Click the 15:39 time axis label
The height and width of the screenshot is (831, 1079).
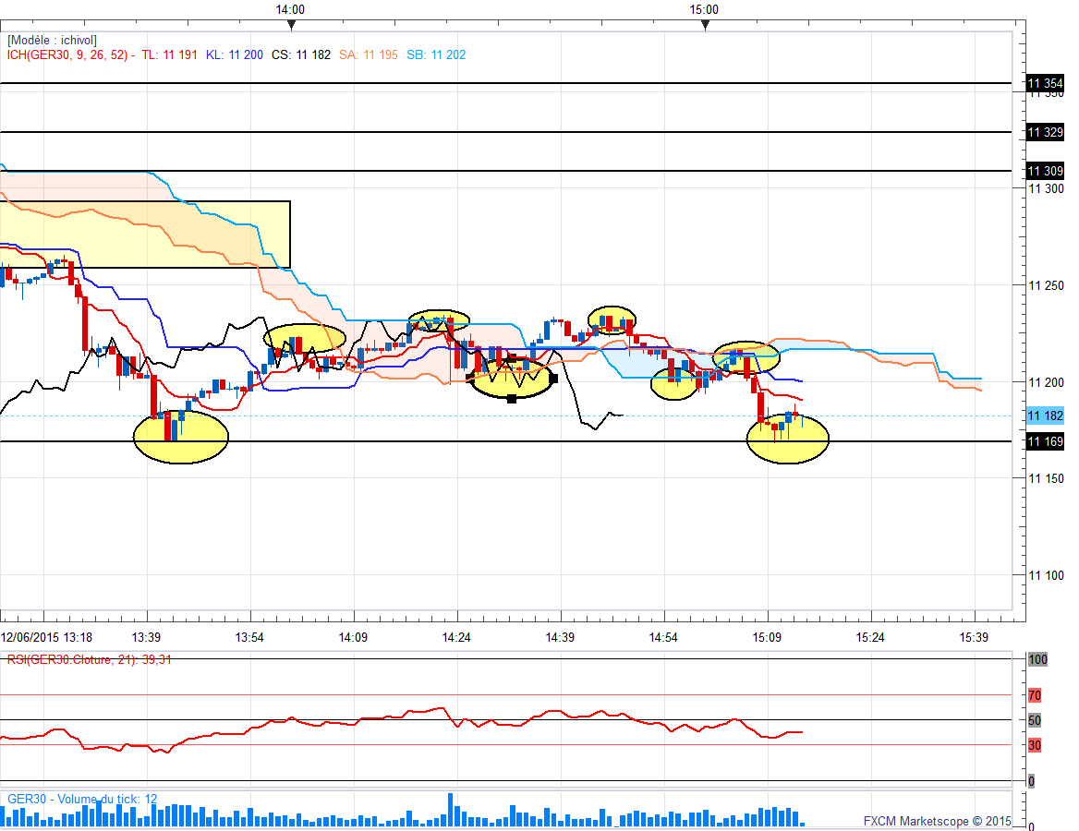coord(974,638)
